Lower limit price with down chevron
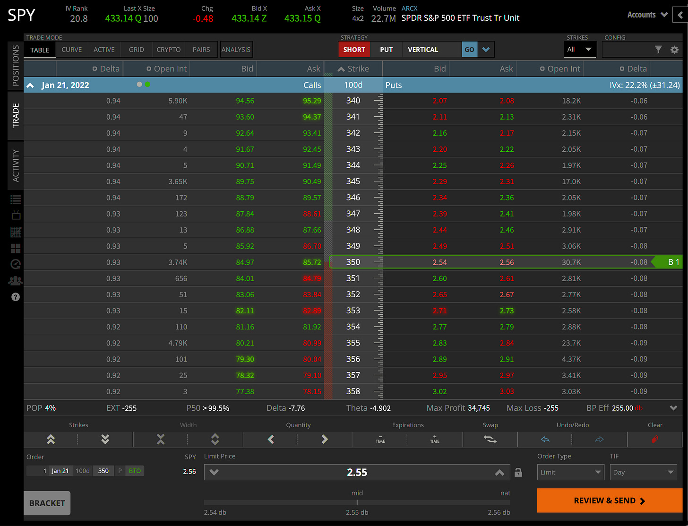The width and height of the screenshot is (688, 526). (x=214, y=472)
